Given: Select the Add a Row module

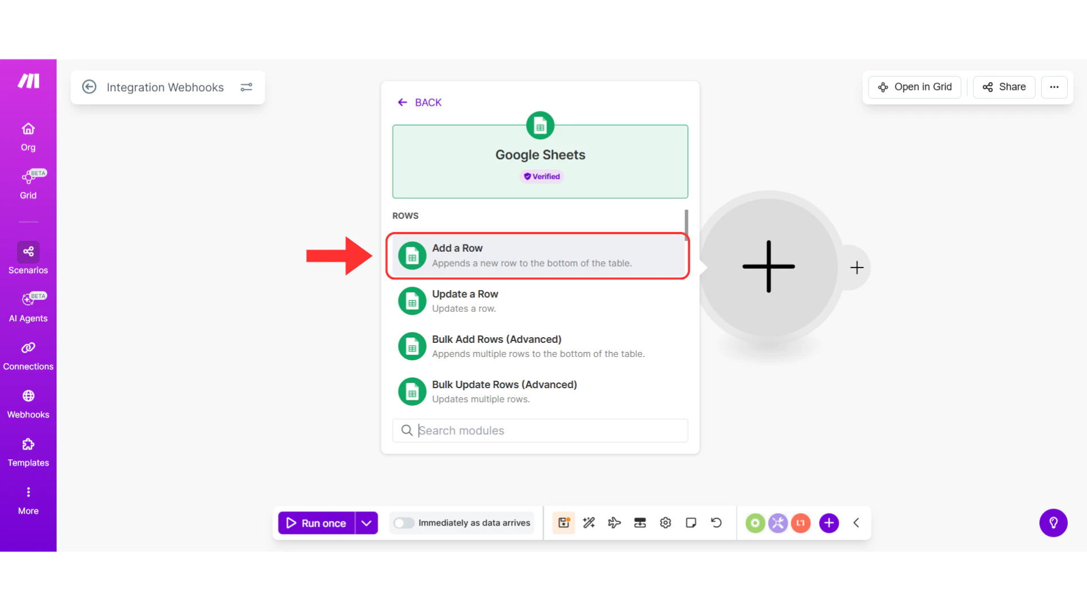Looking at the screenshot, I should pos(537,255).
